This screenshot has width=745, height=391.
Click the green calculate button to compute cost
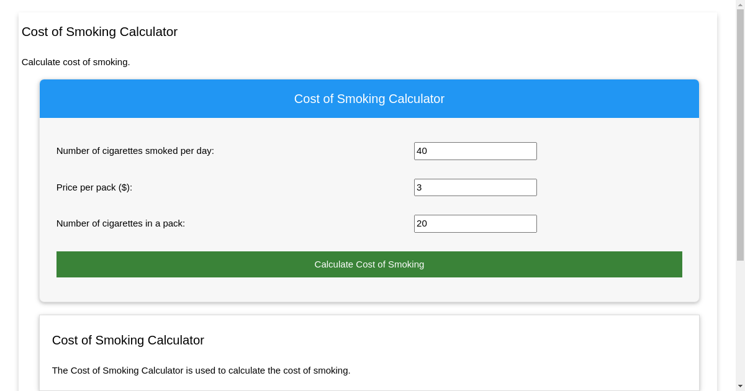[369, 264]
